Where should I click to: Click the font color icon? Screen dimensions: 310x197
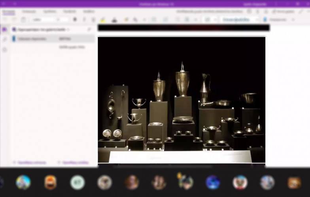coord(114,19)
